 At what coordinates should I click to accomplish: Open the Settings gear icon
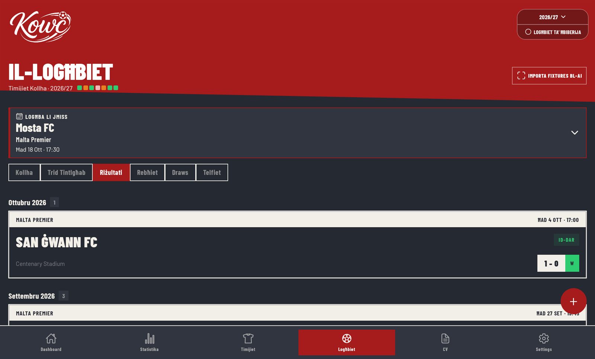[x=544, y=339]
